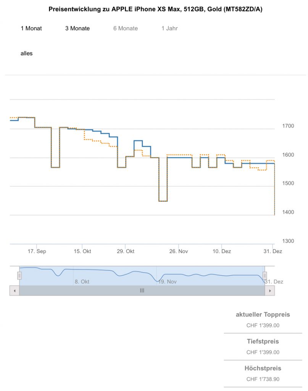
Task: Click the navigator scroll left arrow
Action: point(14,291)
